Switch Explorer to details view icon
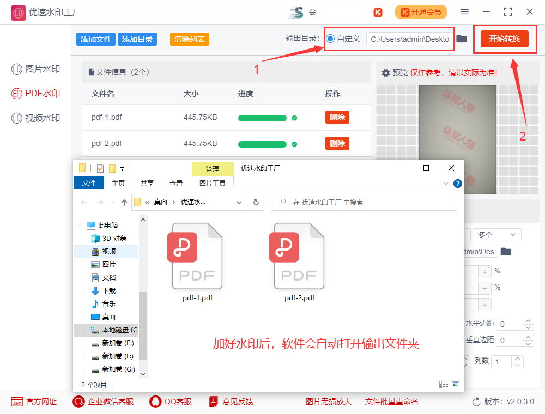 click(444, 385)
